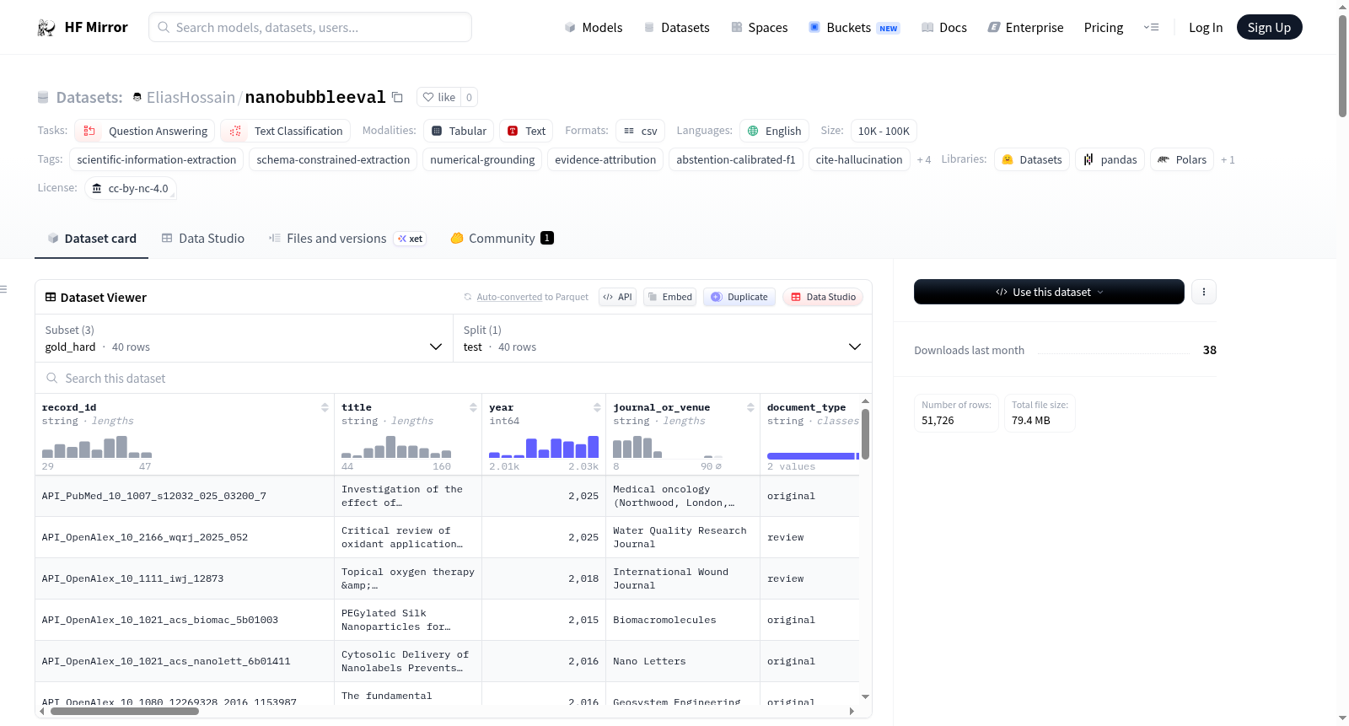This screenshot has width=1349, height=726.
Task: Open the Subset gold_hard dropdown
Action: 244,338
